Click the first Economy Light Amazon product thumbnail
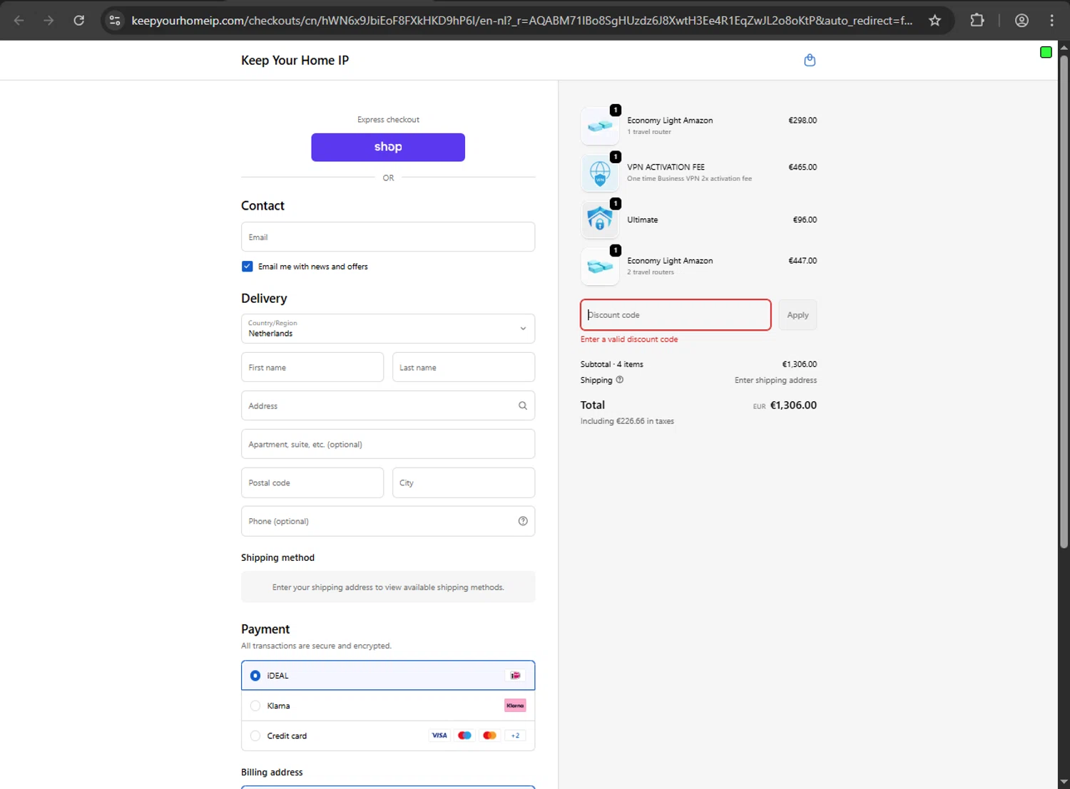This screenshot has height=789, width=1070. pyautogui.click(x=600, y=125)
